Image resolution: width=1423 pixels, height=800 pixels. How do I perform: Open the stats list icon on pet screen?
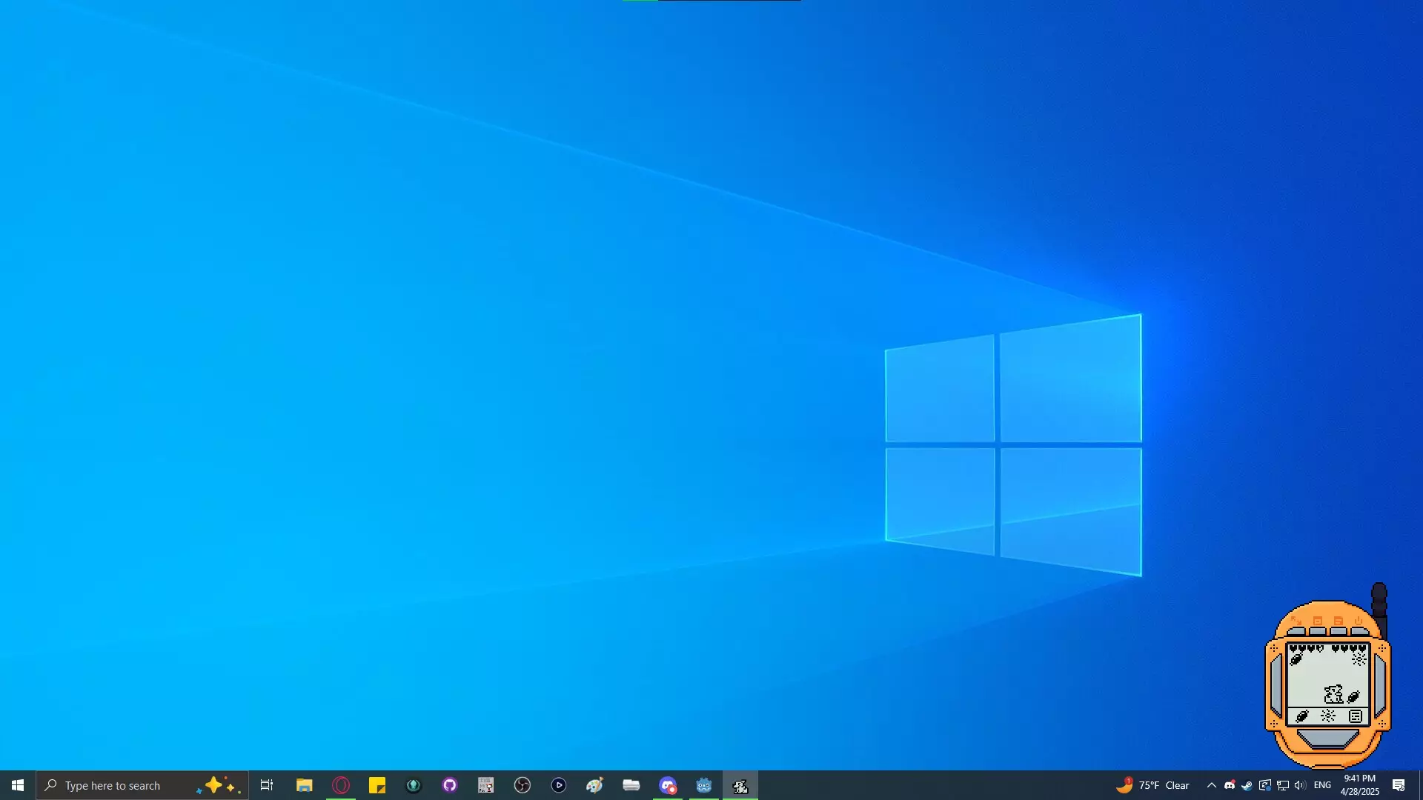(1356, 716)
